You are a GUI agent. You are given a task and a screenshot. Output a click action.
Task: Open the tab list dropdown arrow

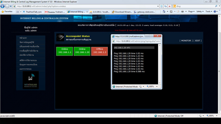pyautogui.click(x=21, y=12)
